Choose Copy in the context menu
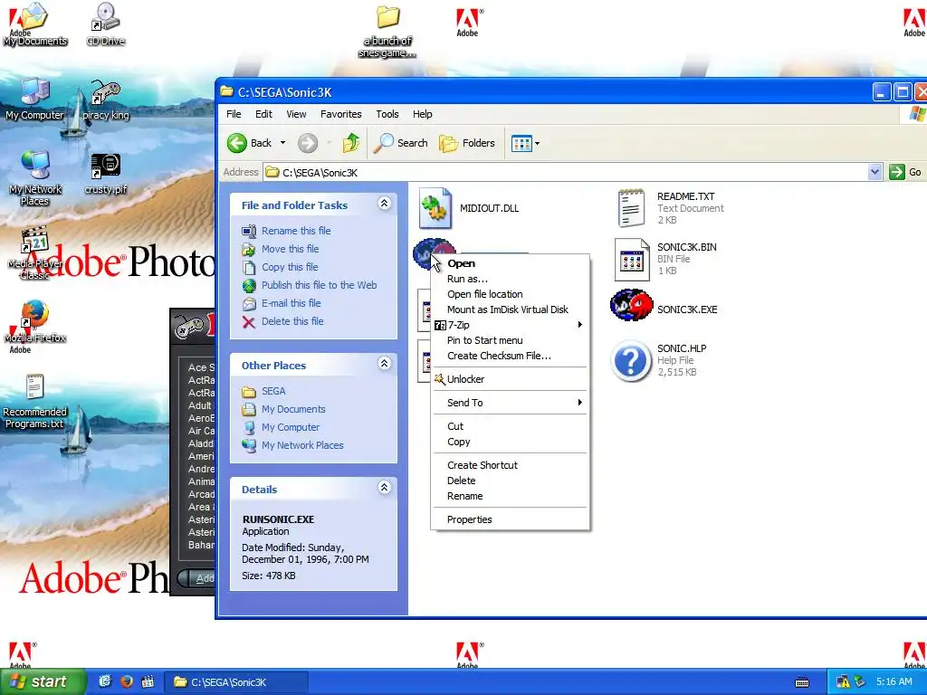 coord(511,442)
